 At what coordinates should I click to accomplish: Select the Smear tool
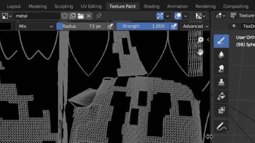[x=221, y=68]
